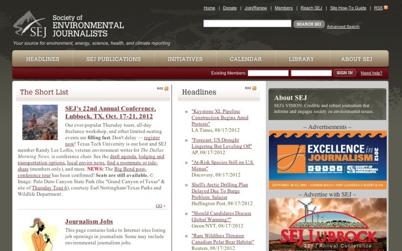Click the About SEJ vision box

[328, 104]
